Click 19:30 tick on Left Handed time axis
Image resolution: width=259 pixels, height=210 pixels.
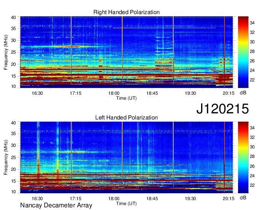tap(190, 198)
